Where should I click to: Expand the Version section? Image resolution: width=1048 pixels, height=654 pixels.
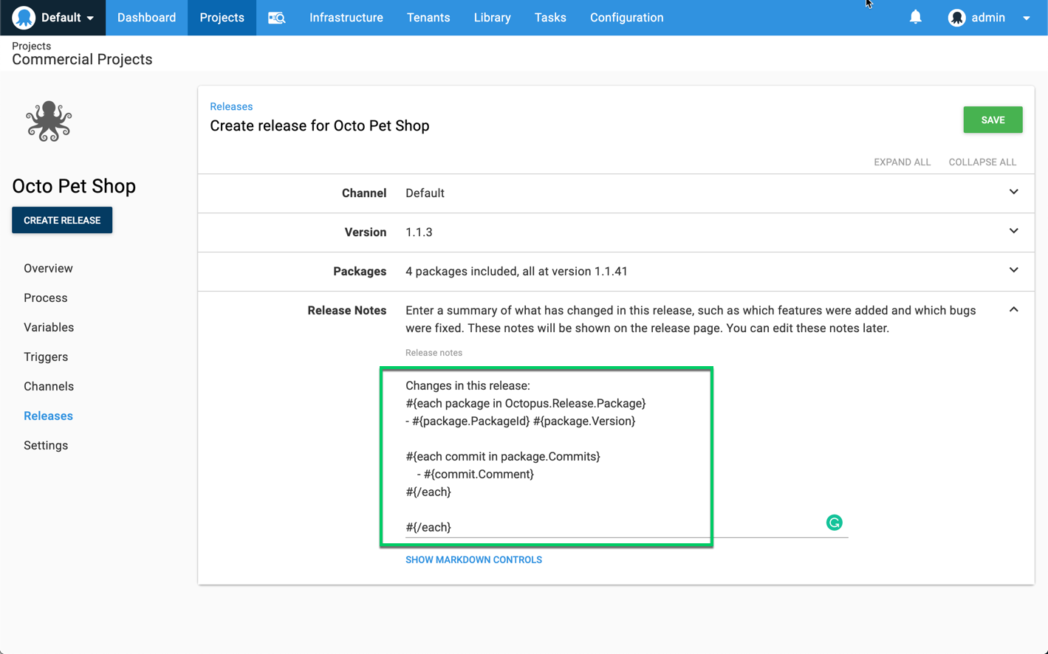1013,230
